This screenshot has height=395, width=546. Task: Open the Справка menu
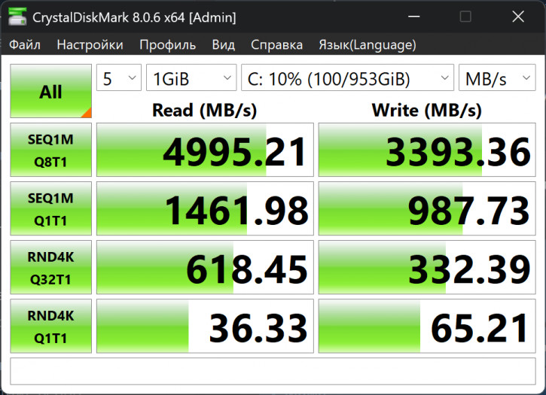(x=276, y=45)
